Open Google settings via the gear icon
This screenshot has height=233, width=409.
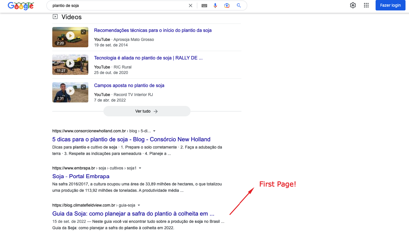point(353,5)
